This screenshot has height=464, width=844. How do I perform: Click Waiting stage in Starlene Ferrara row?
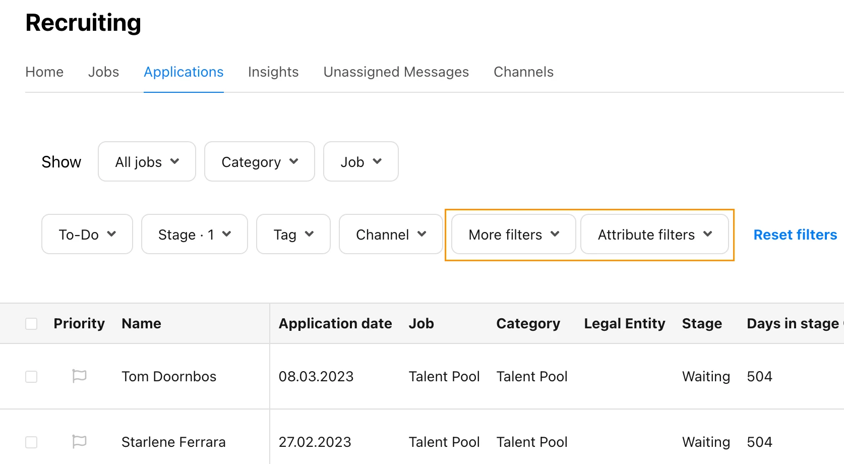point(706,442)
